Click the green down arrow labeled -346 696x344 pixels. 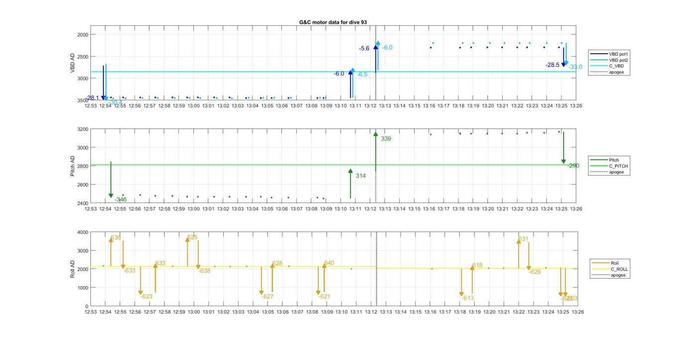[111, 180]
